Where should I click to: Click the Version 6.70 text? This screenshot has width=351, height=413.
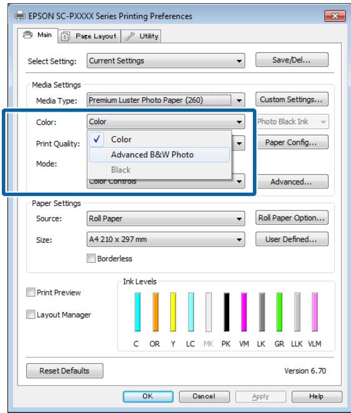pos(305,371)
